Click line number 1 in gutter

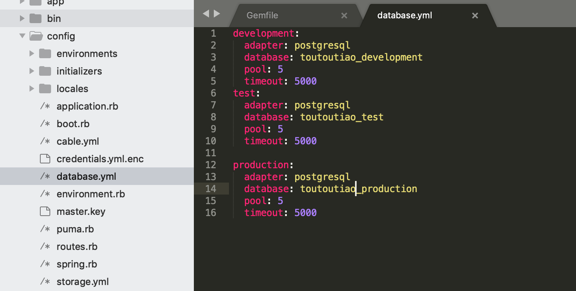(213, 33)
